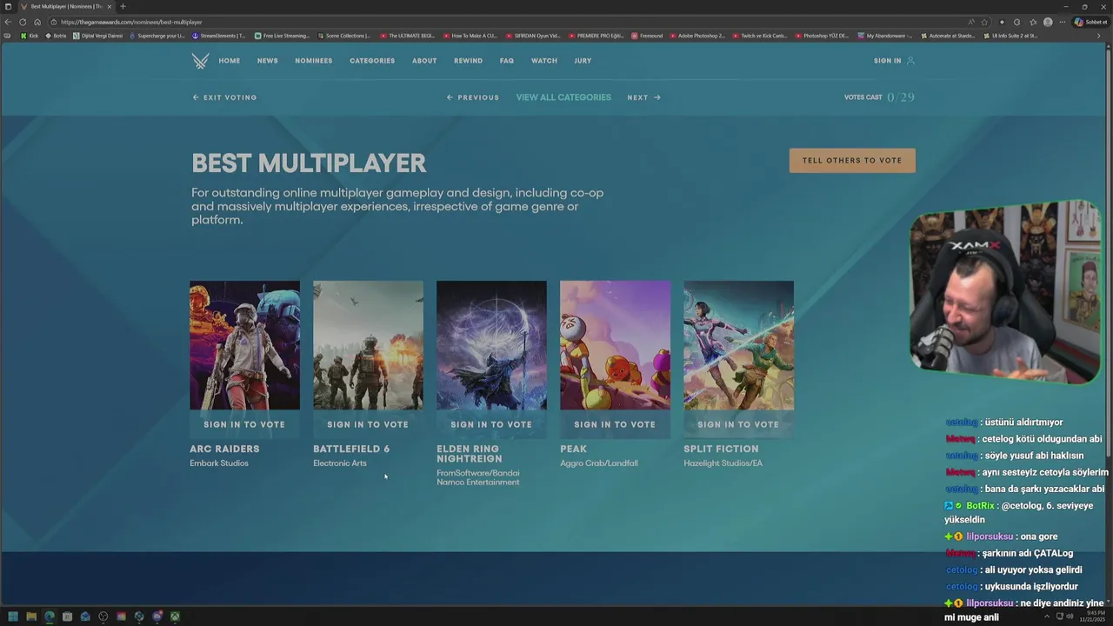Viewport: 1113px width, 626px height.
Task: Open the Windows Start button on taskbar
Action: coord(12,616)
